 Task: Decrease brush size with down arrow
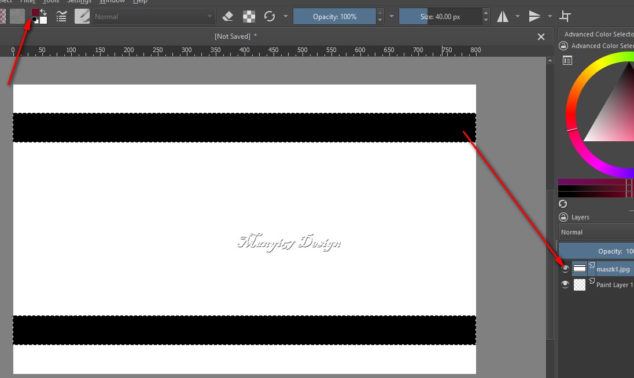[486, 21]
